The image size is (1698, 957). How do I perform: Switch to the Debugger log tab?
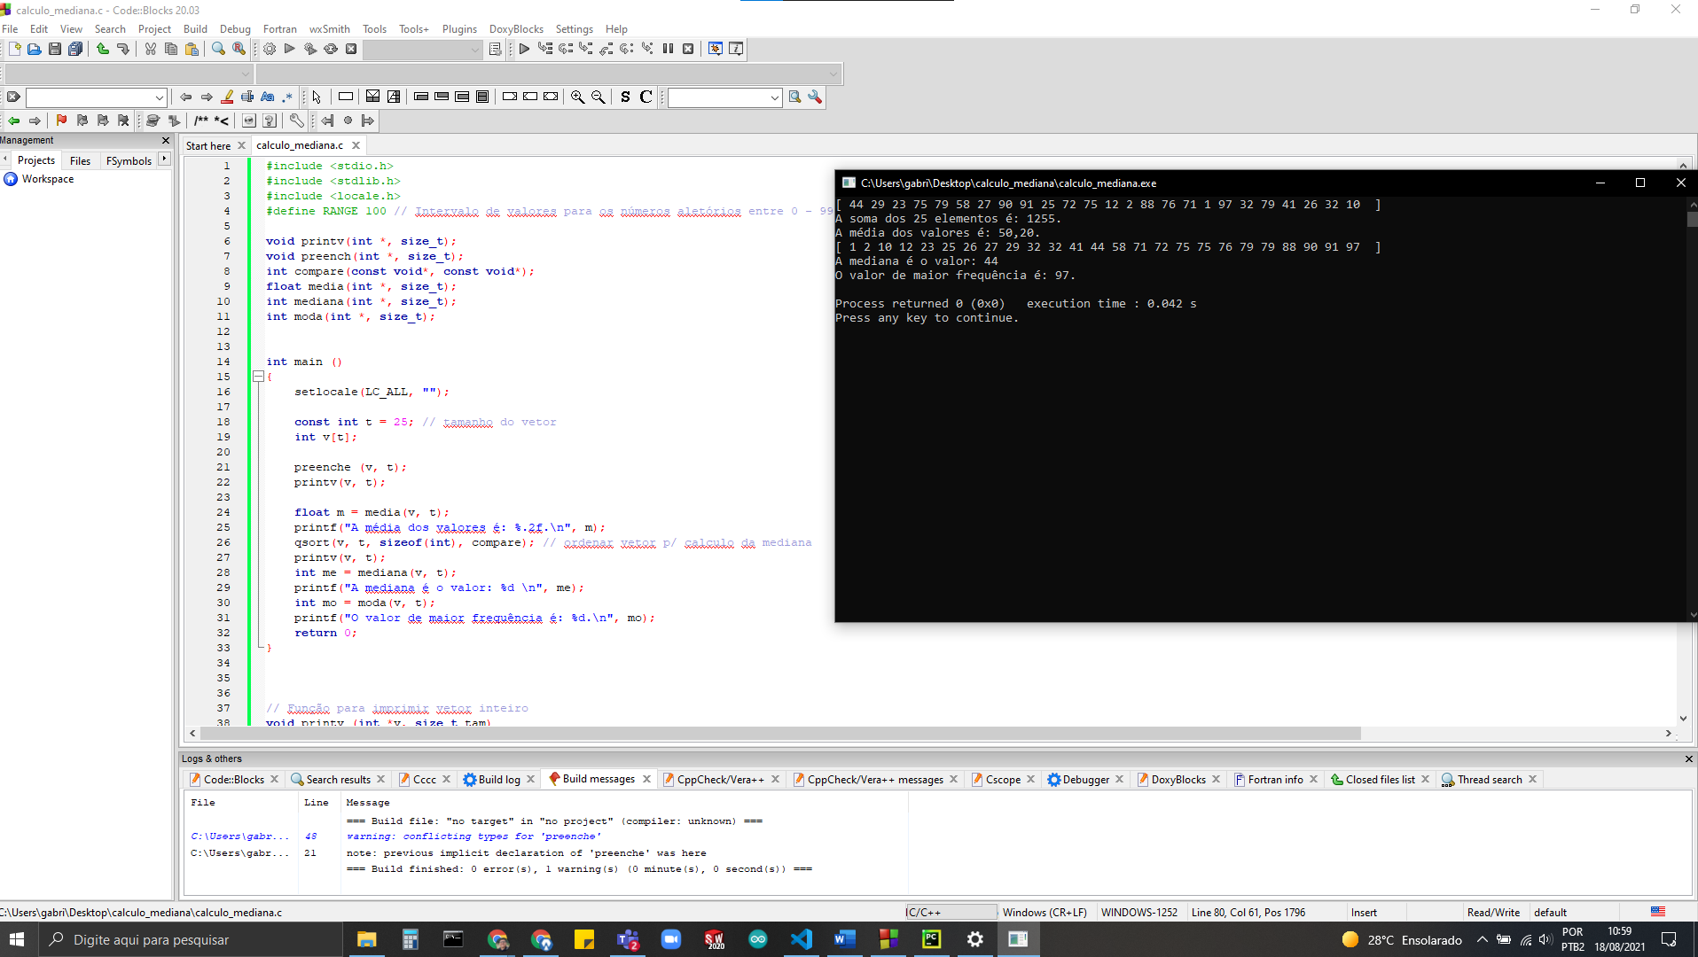(1085, 779)
